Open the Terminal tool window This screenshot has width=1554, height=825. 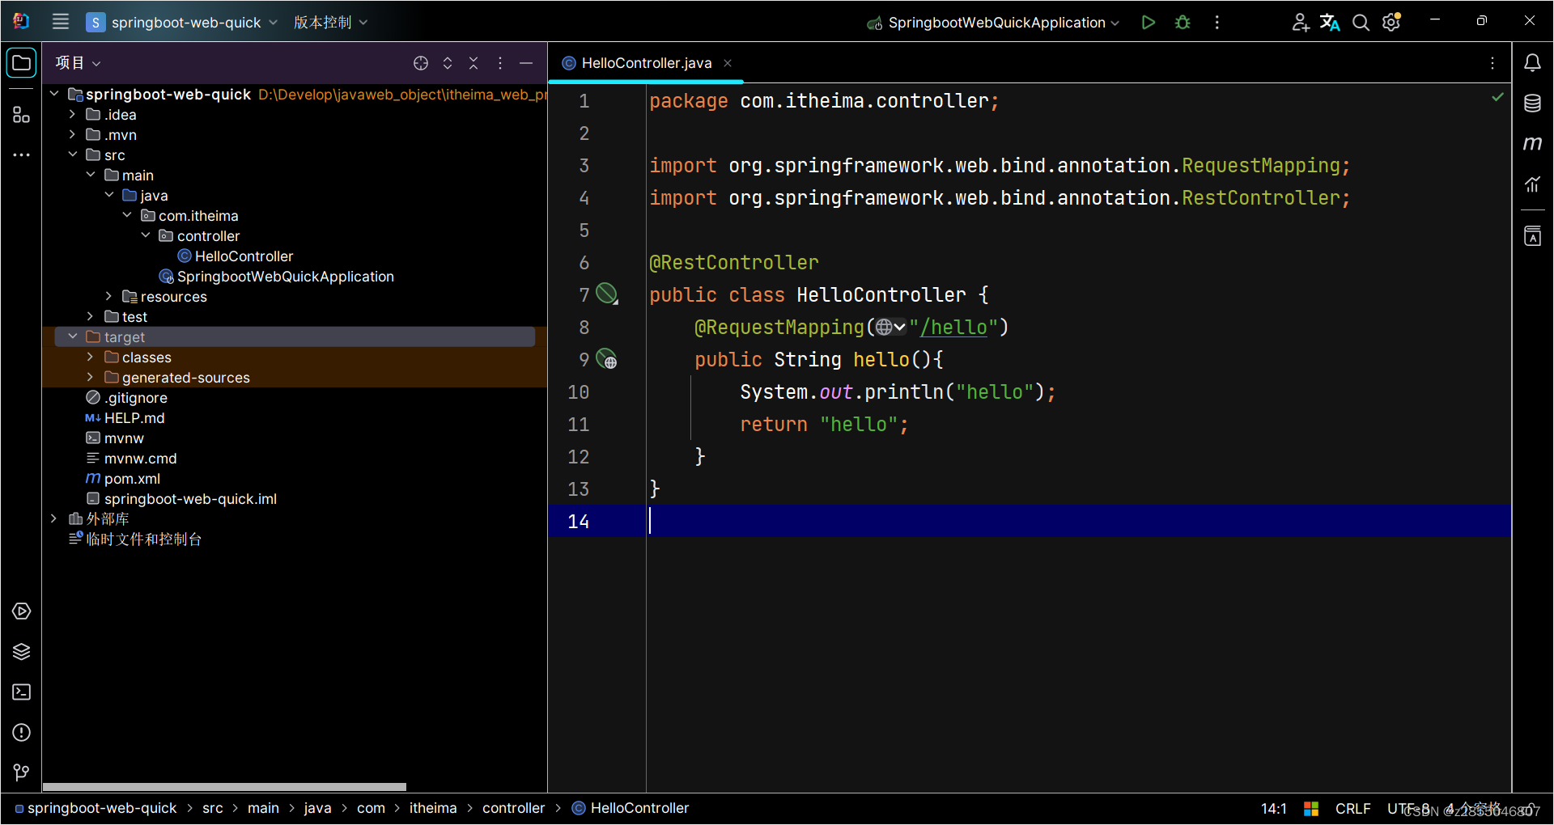point(21,692)
